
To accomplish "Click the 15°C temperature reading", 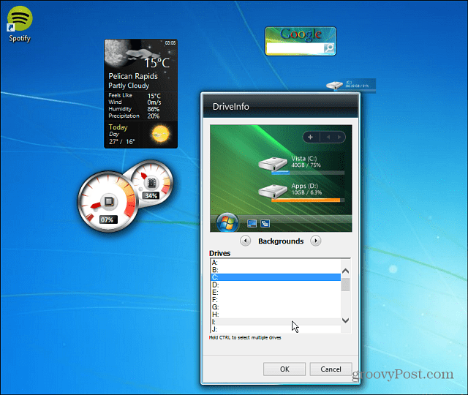I will click(x=156, y=63).
